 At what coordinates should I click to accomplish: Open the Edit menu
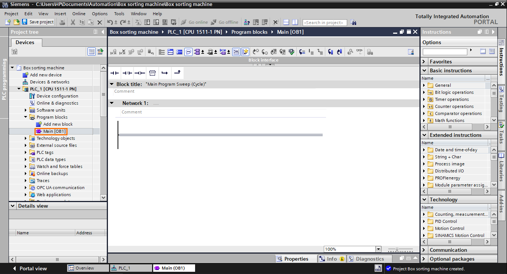tap(29, 14)
